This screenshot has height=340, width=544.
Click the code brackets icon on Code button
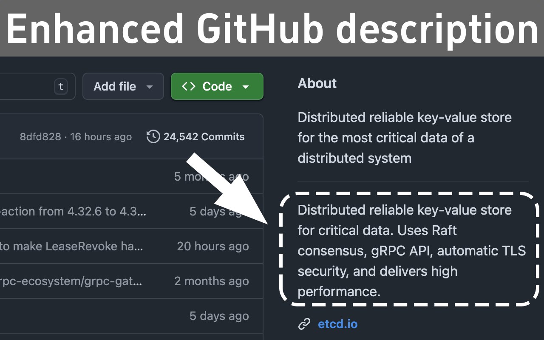tap(189, 86)
